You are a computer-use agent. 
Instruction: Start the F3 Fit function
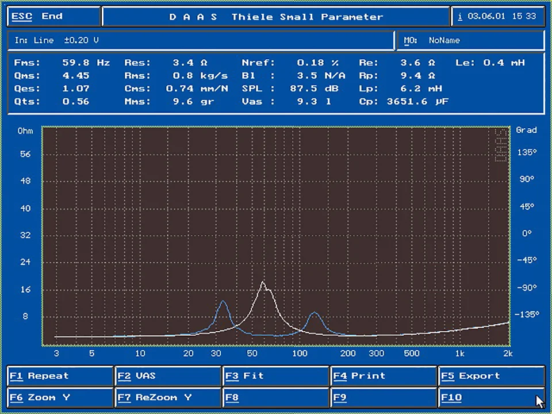[277, 376]
